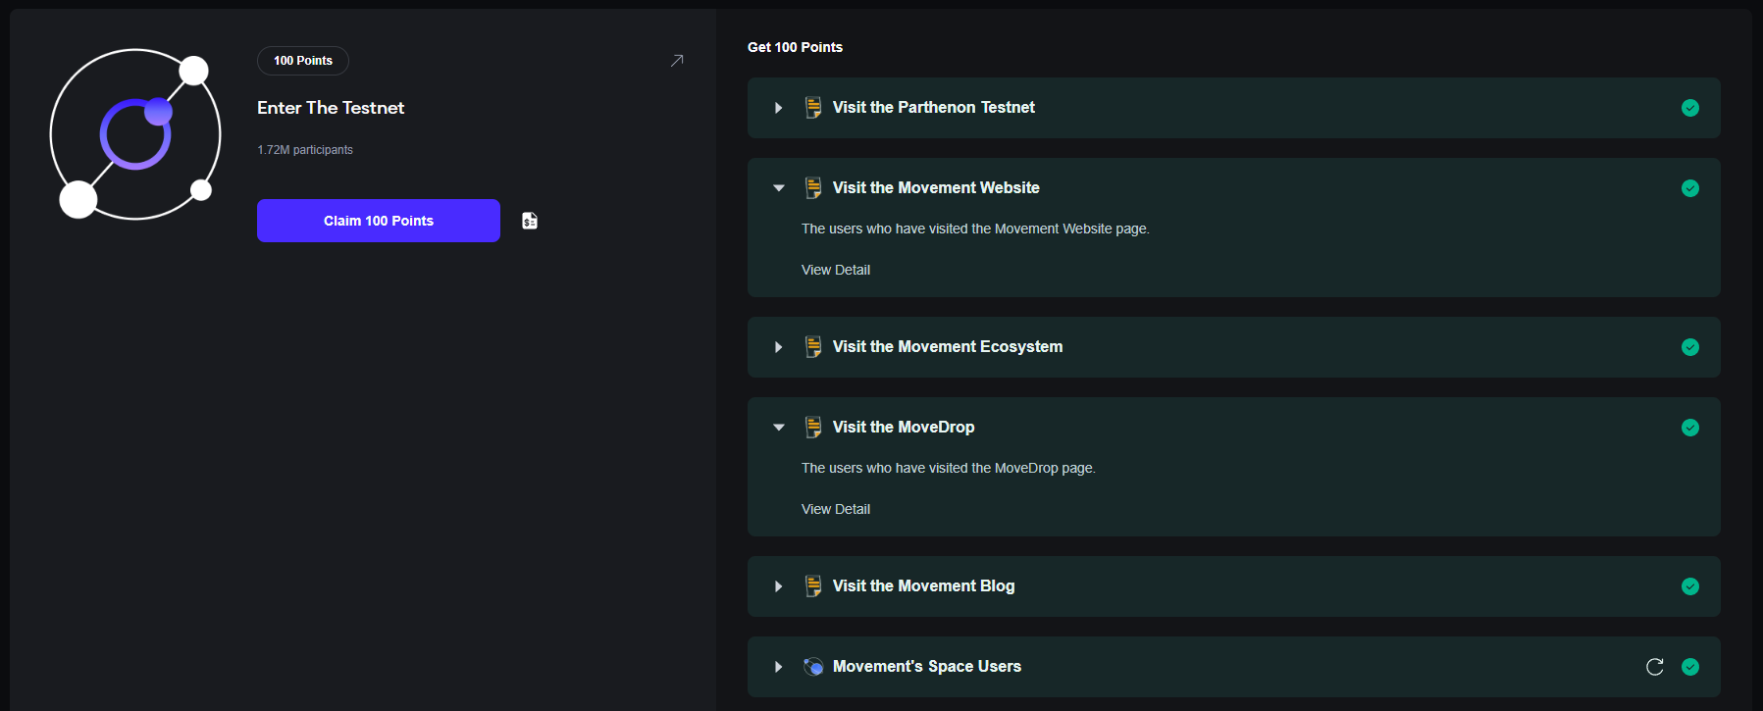Expand the Visit the Parthenon Testnet task

[x=778, y=108]
